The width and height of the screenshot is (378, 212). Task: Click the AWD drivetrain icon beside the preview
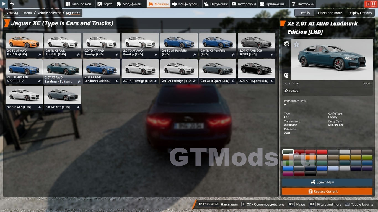286,44
